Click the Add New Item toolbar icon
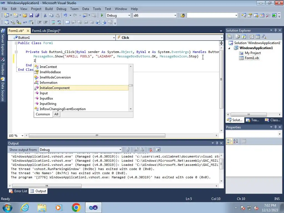The height and width of the screenshot is (213, 284). 16,16
